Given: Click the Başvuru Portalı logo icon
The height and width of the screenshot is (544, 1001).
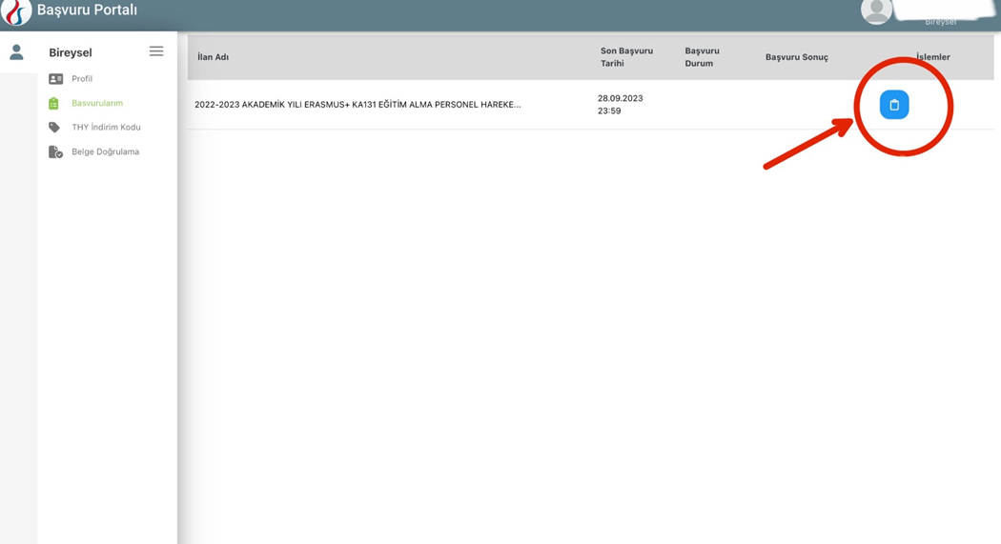Looking at the screenshot, I should point(16,11).
